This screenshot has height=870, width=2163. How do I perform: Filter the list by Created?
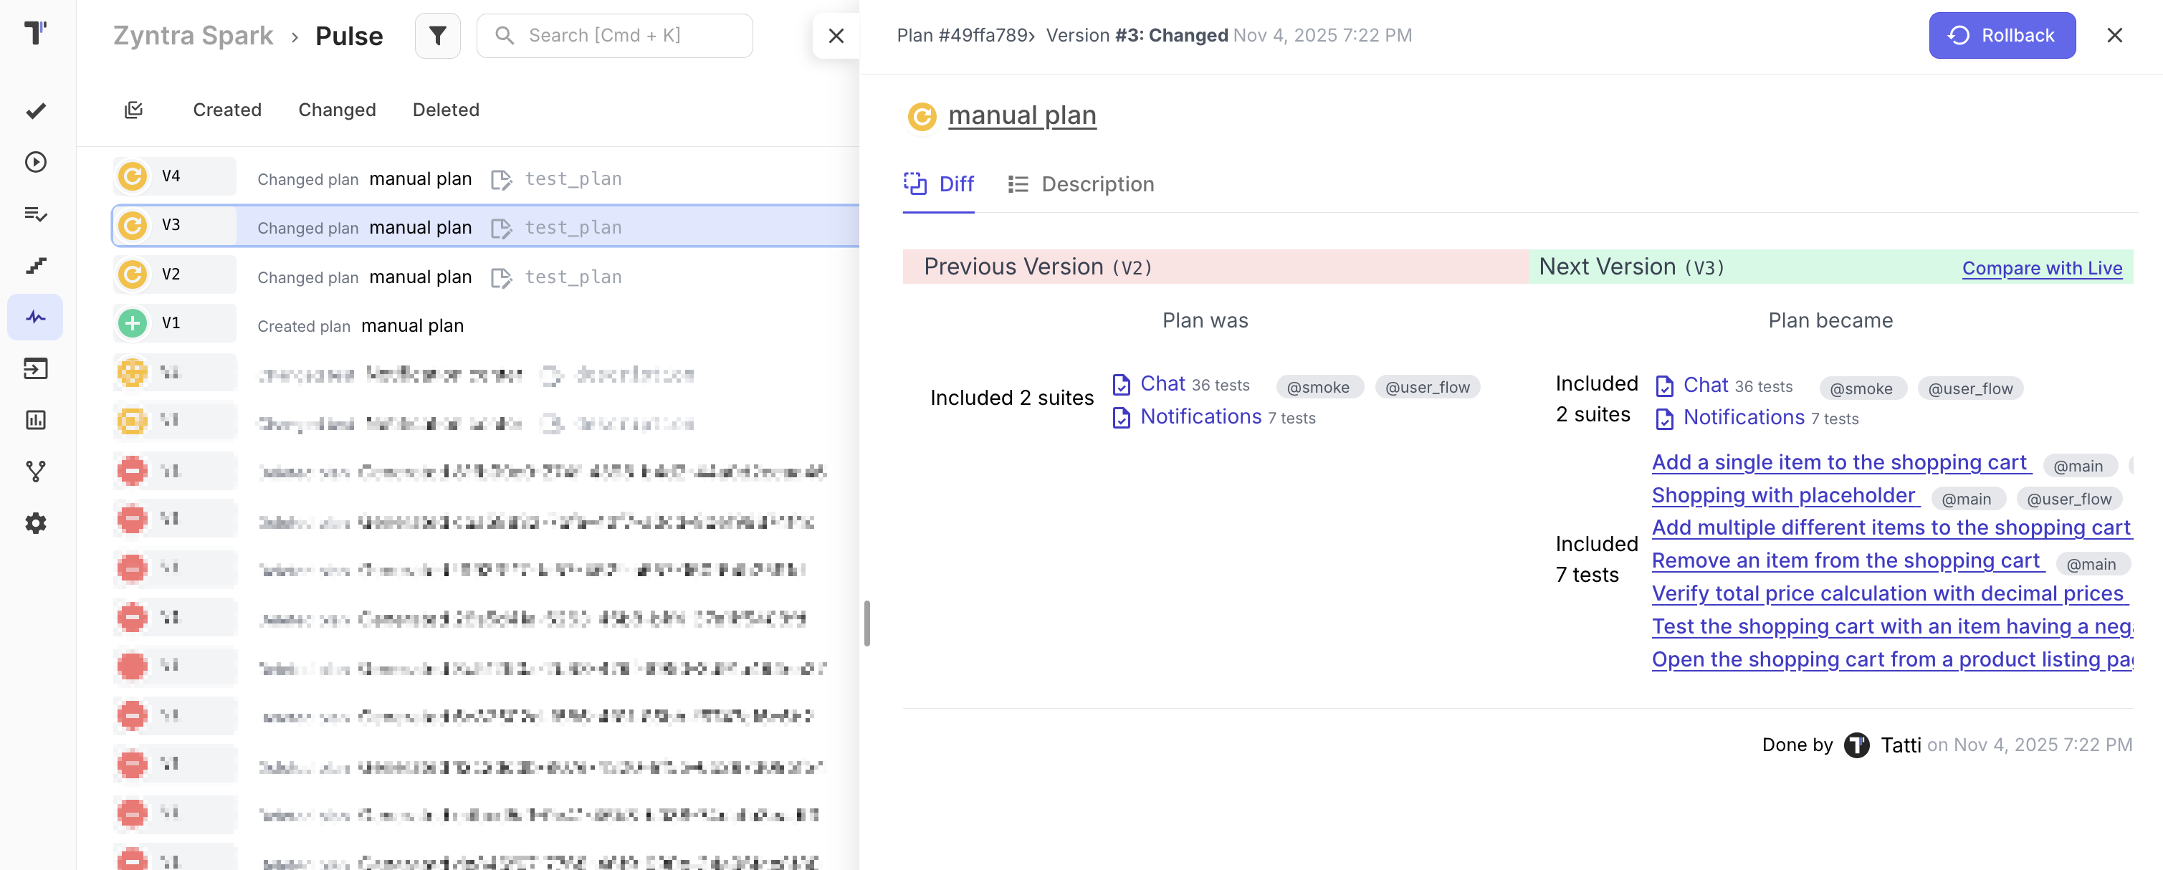226,110
